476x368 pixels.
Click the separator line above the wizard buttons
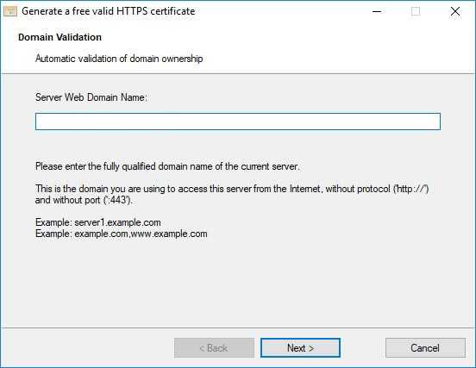tap(238, 327)
